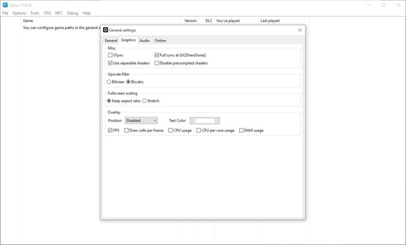Sort by the Game column header
Image resolution: width=406 pixels, height=245 pixels.
click(100, 21)
